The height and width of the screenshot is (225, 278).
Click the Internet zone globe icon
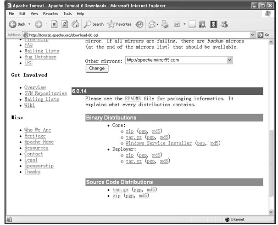click(227, 219)
